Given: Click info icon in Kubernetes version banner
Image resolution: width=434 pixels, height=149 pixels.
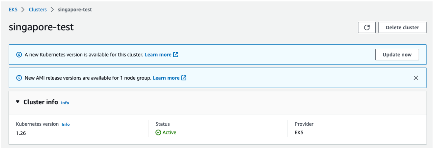Looking at the screenshot, I should point(19,55).
